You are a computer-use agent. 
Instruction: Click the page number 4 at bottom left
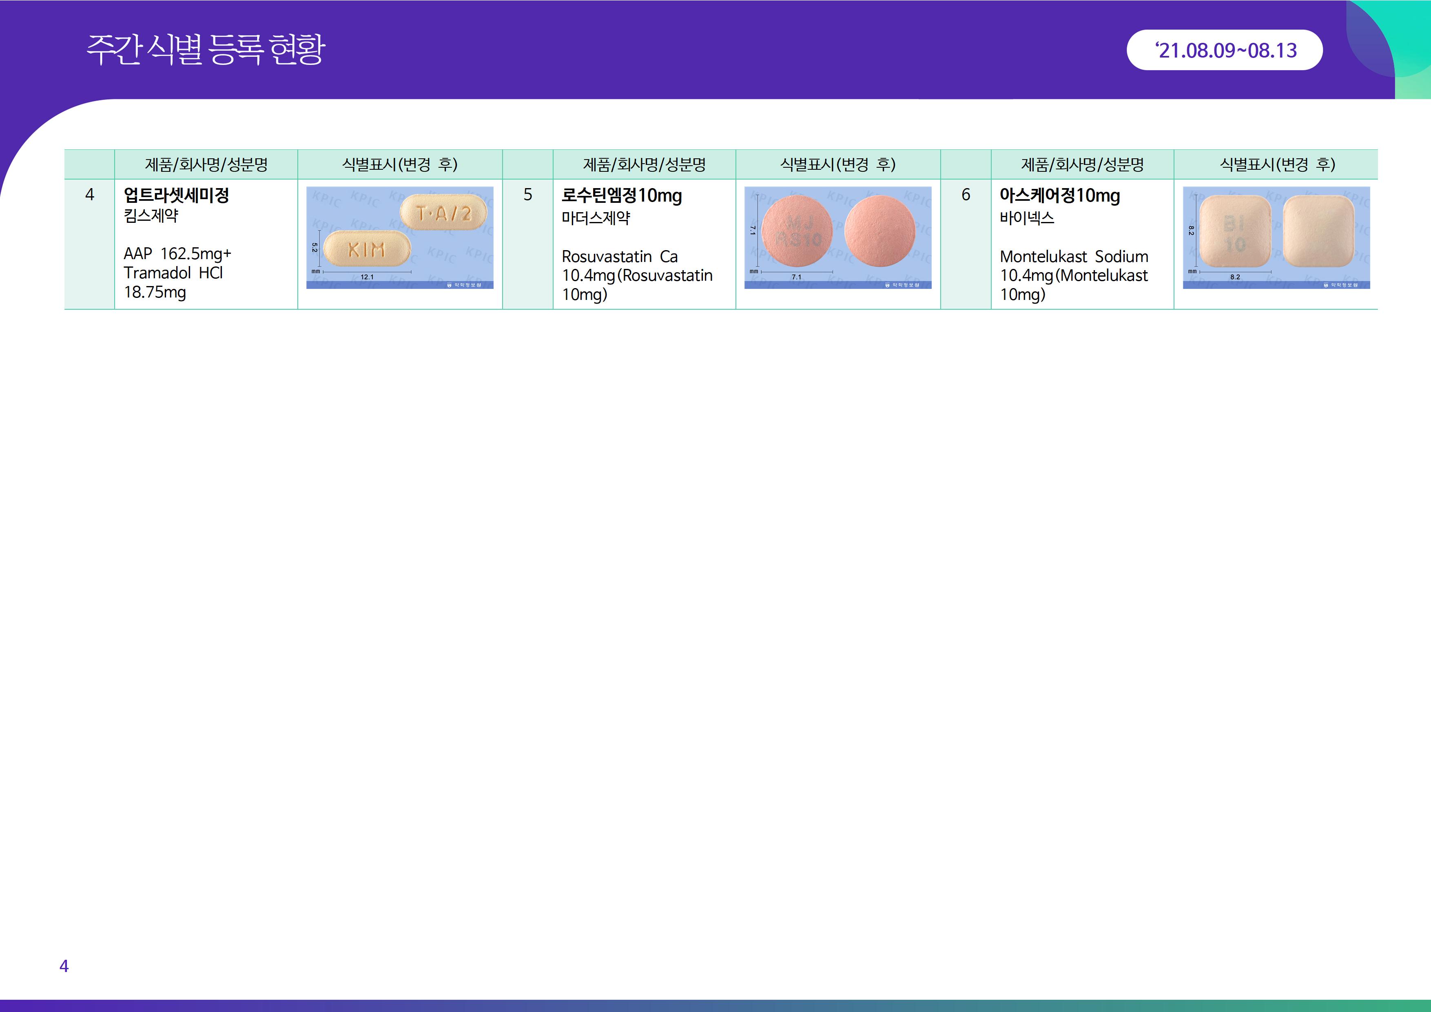(64, 966)
